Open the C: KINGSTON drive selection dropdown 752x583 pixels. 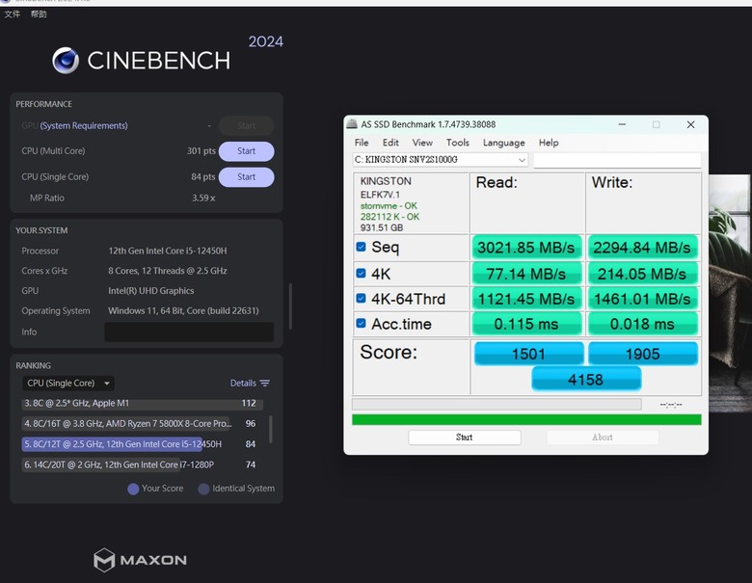(x=441, y=160)
